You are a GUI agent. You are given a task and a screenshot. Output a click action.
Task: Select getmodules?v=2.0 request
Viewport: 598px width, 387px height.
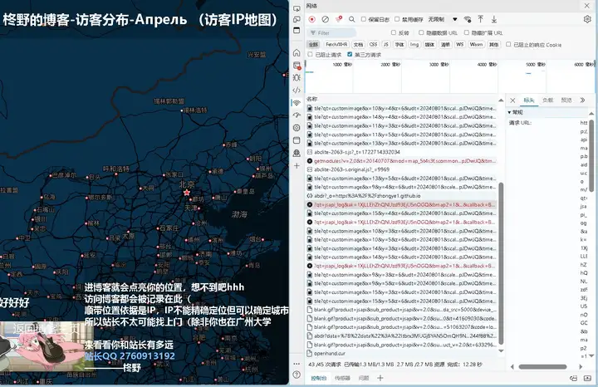pos(402,161)
